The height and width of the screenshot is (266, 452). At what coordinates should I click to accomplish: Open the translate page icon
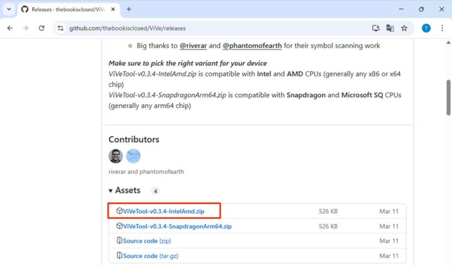click(390, 28)
